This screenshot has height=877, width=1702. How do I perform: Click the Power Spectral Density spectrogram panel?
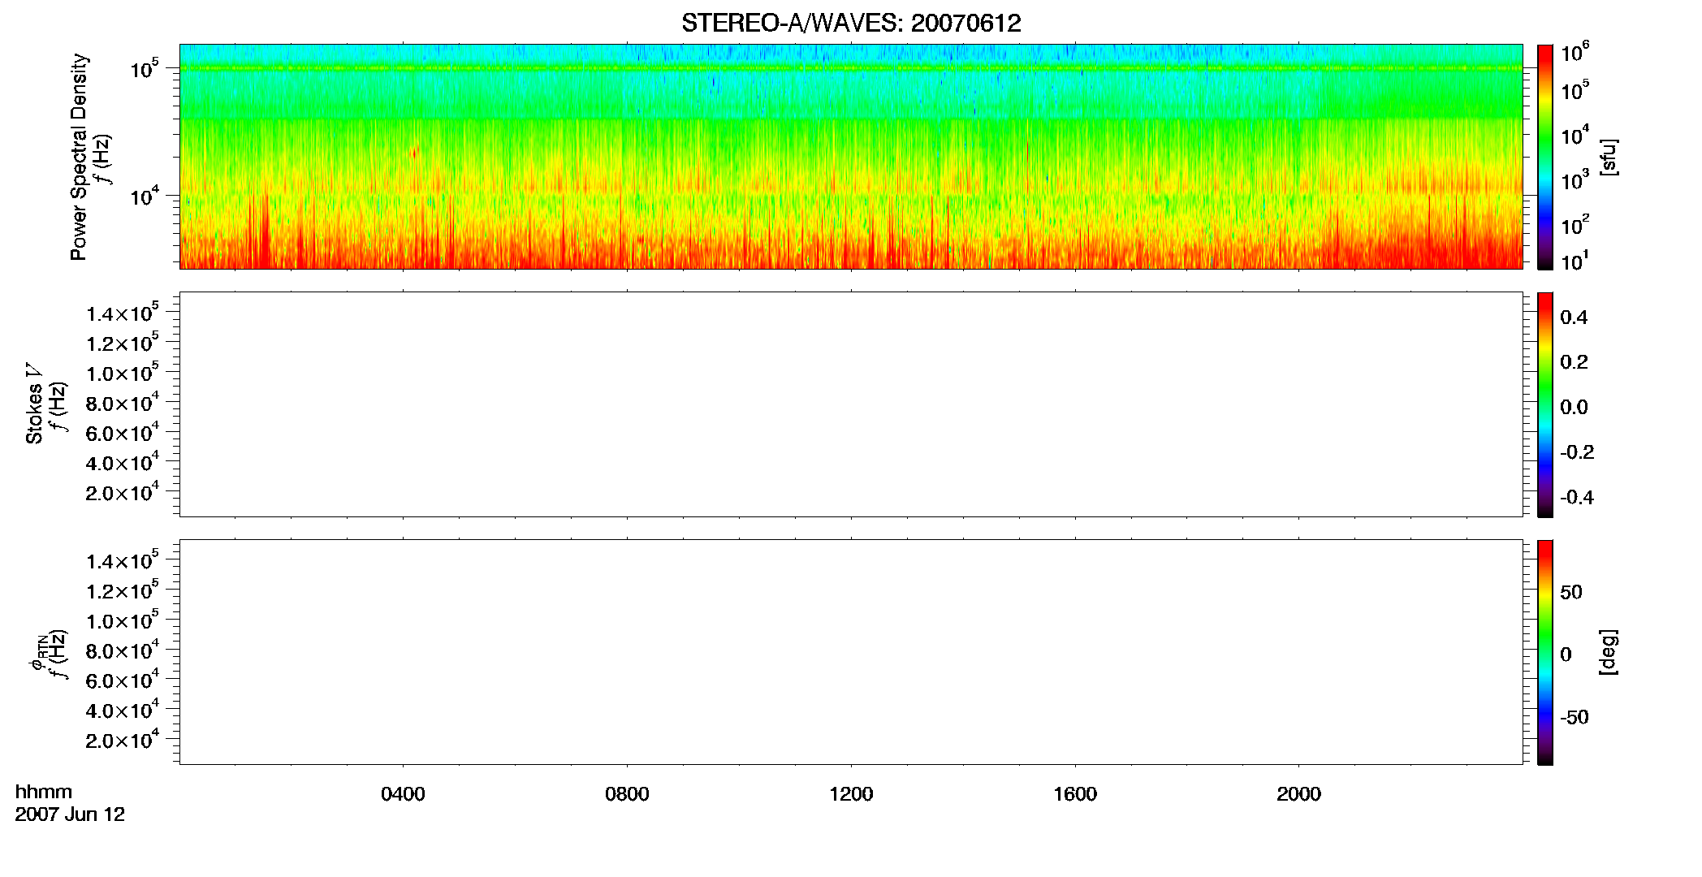(851, 156)
